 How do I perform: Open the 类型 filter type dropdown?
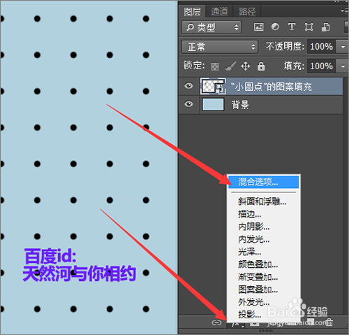tap(211, 27)
